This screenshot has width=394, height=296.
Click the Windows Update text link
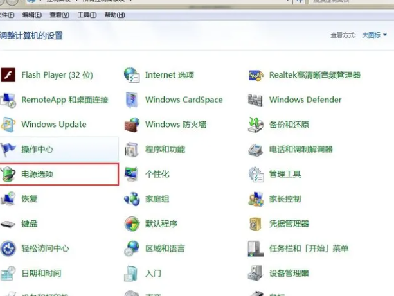(x=54, y=125)
